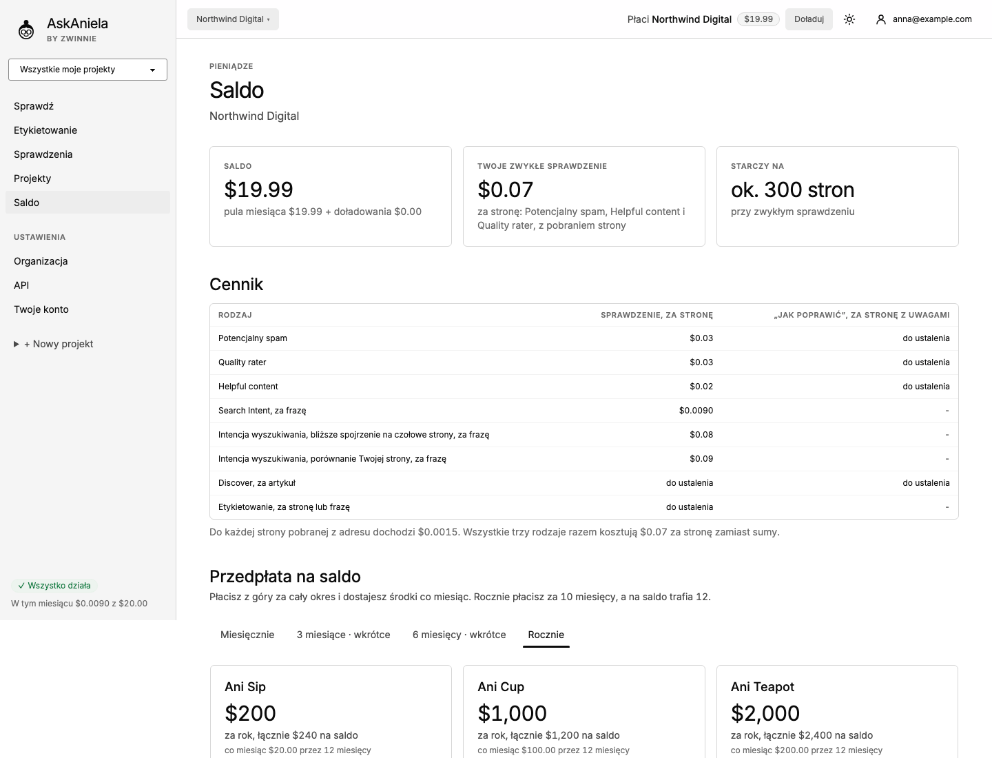Go to Sprawdzenia in the sidebar
Viewport: 992px width, 758px height.
[x=87, y=154]
